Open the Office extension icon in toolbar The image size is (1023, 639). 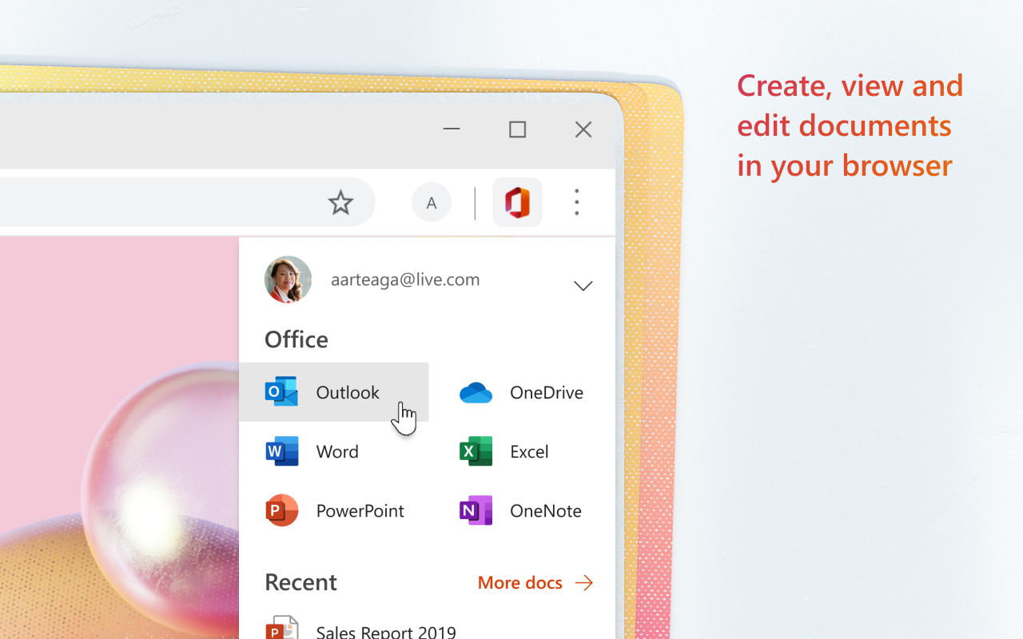point(517,203)
